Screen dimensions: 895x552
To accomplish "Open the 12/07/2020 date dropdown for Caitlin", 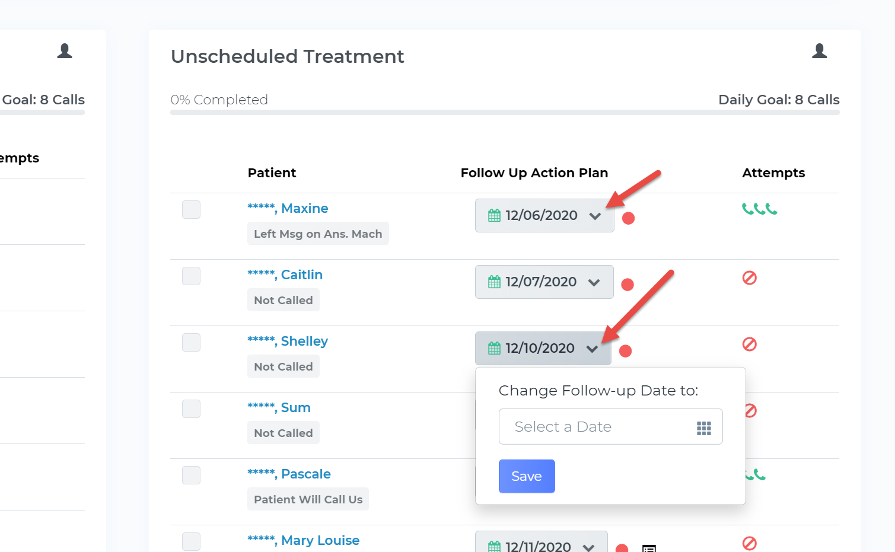I will pos(595,282).
